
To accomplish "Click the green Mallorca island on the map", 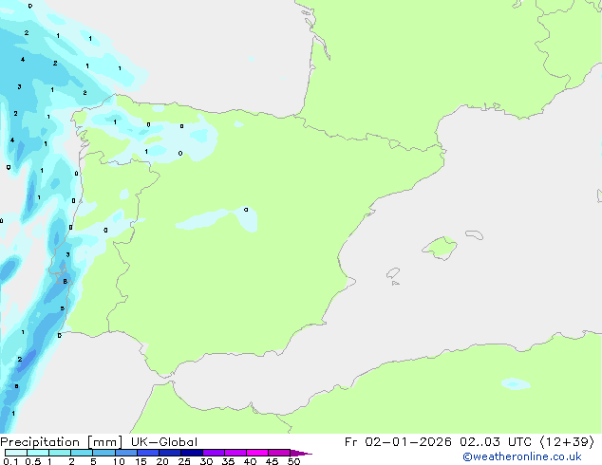I will [440, 248].
